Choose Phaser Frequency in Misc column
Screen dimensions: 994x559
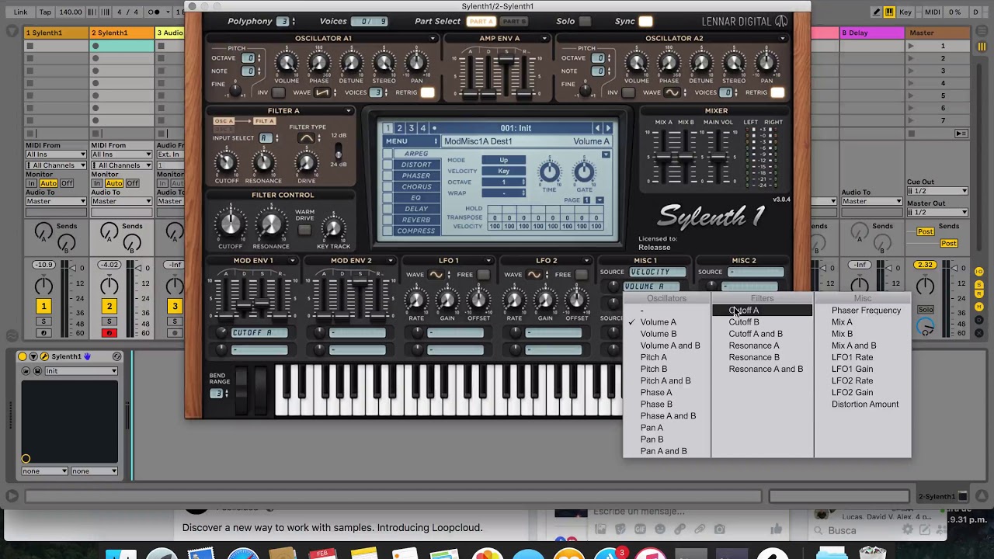click(866, 311)
